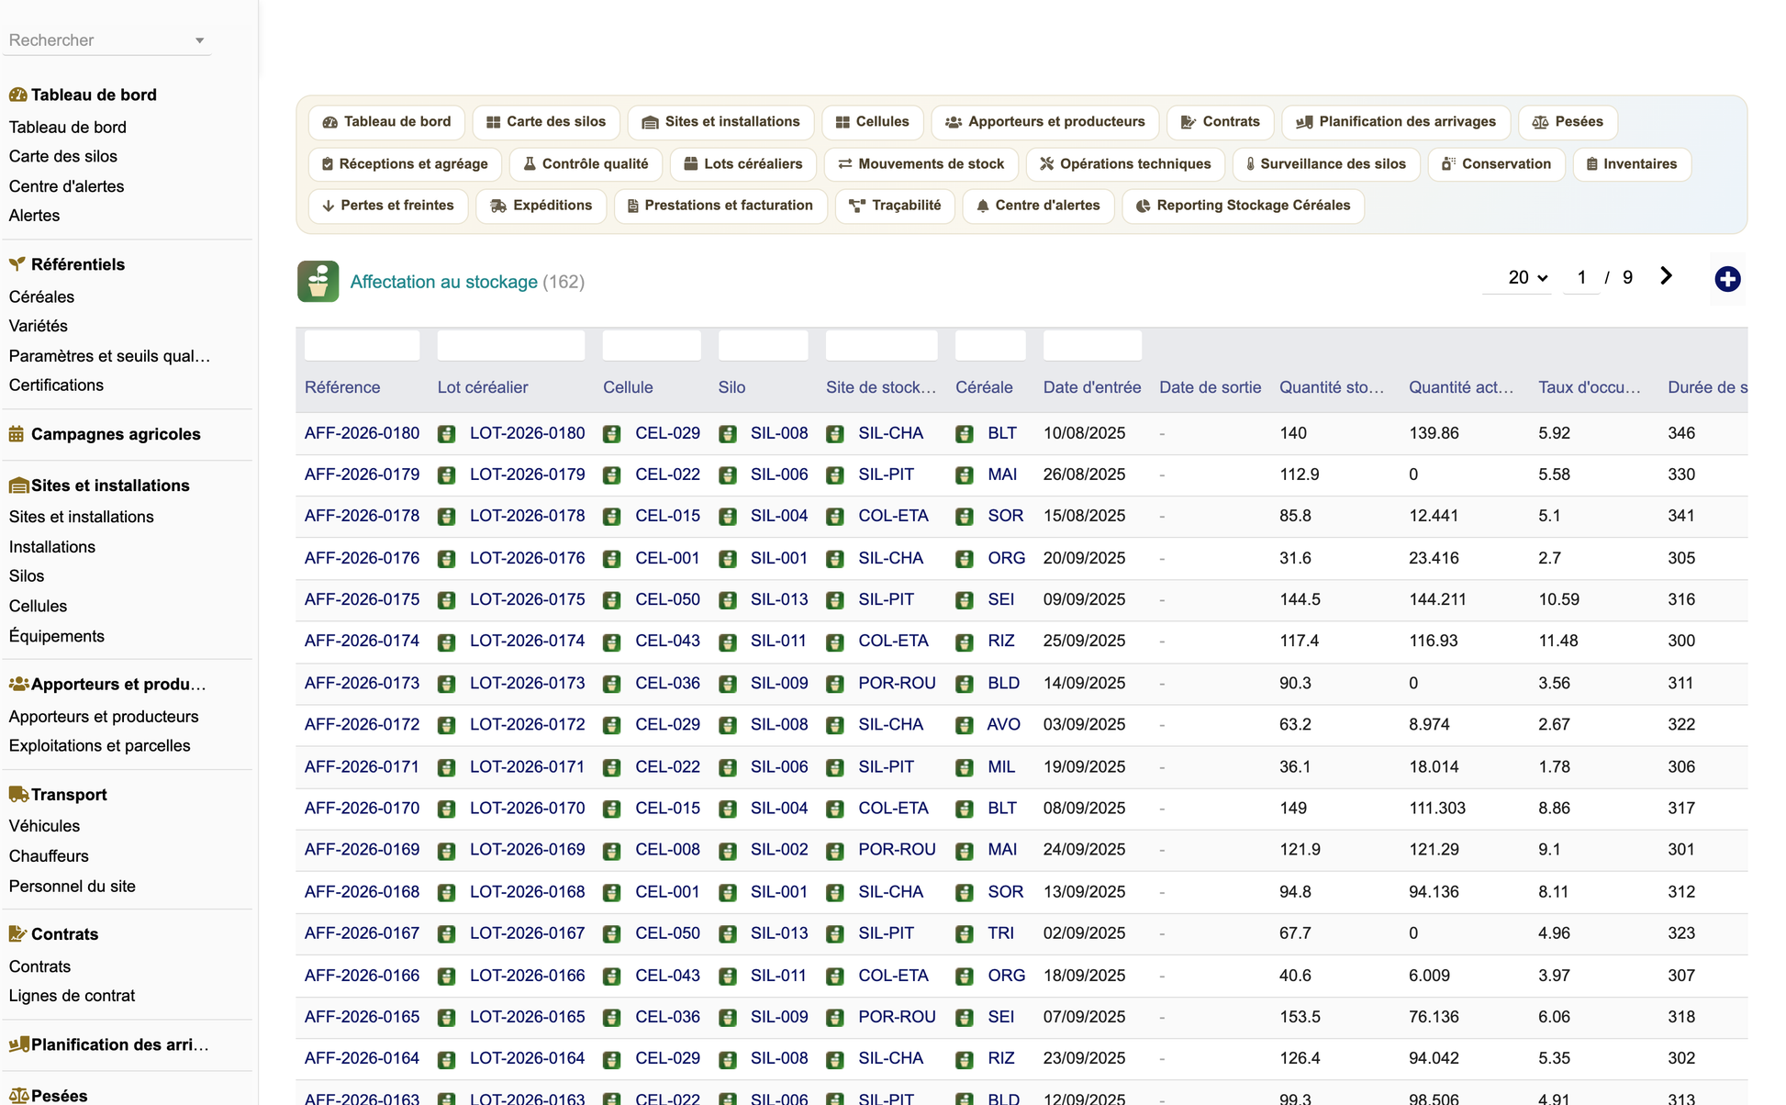Viewport: 1786px width, 1105px height.
Task: Click lot icon beside LOT-2026-0180
Action: 447,434
